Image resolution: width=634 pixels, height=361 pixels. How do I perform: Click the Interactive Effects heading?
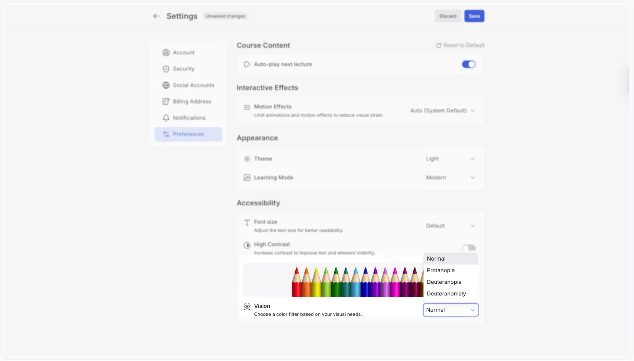(x=267, y=88)
